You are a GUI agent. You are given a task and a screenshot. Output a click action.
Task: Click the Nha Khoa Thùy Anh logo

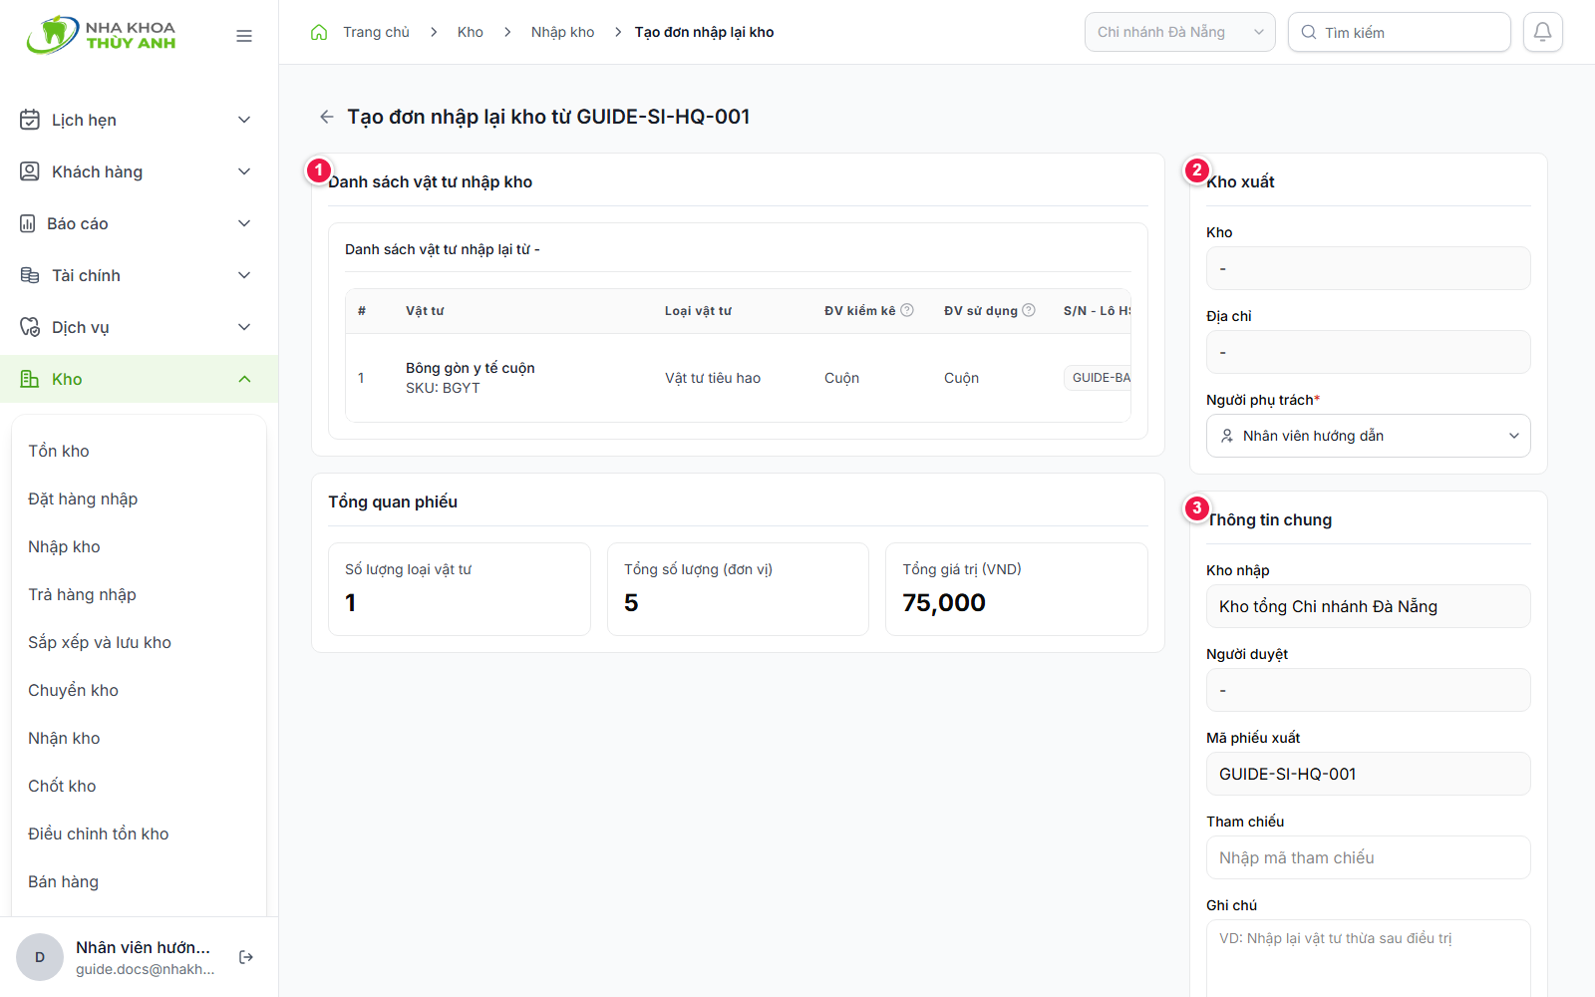tap(101, 35)
